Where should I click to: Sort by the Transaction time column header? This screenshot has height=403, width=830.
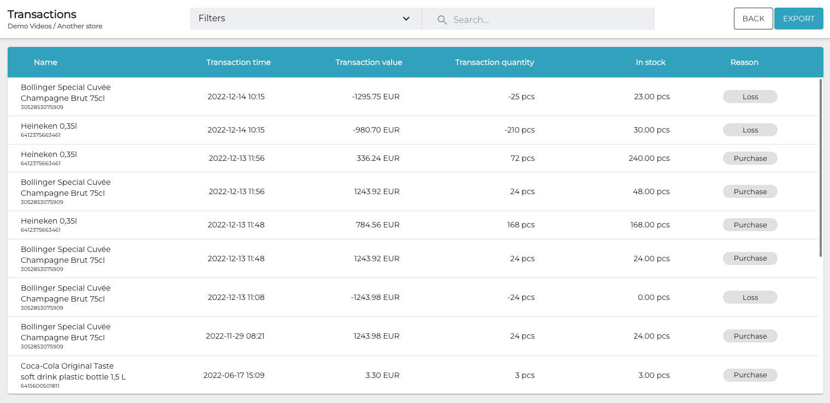tap(238, 62)
